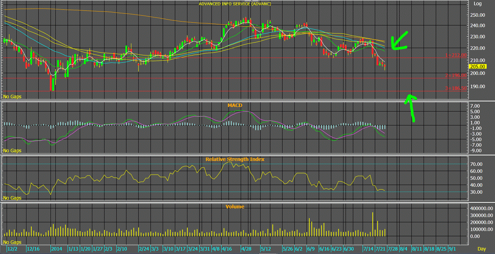Click the 240.00 price axis value

pyautogui.click(x=478, y=25)
